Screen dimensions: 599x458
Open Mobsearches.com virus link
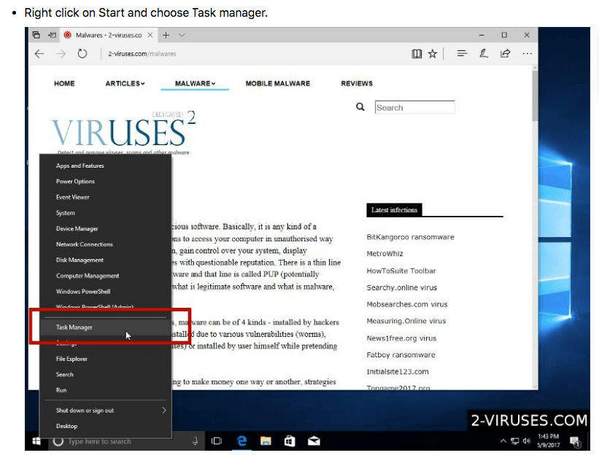click(407, 304)
